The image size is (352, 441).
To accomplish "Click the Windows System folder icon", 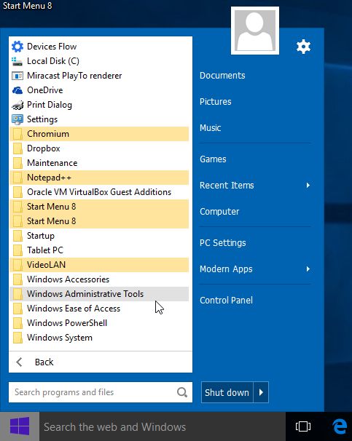I will [x=17, y=338].
